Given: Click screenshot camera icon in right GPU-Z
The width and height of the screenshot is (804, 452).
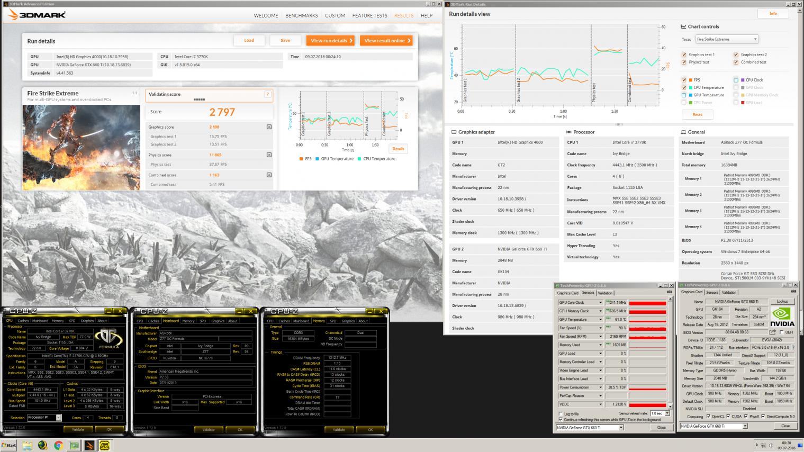Looking at the screenshot, I should [x=793, y=291].
